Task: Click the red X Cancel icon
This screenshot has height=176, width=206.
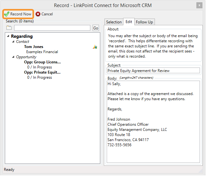Action: pyautogui.click(x=38, y=14)
